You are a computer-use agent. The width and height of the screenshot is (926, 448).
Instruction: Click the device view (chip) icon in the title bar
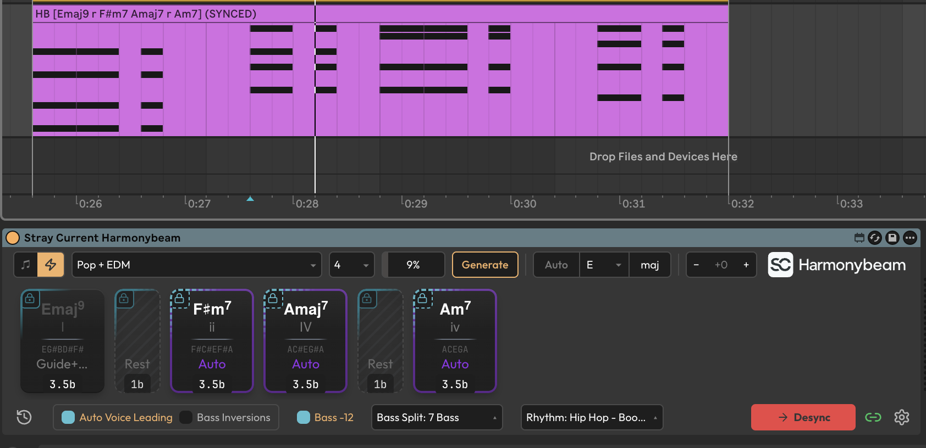tap(859, 238)
